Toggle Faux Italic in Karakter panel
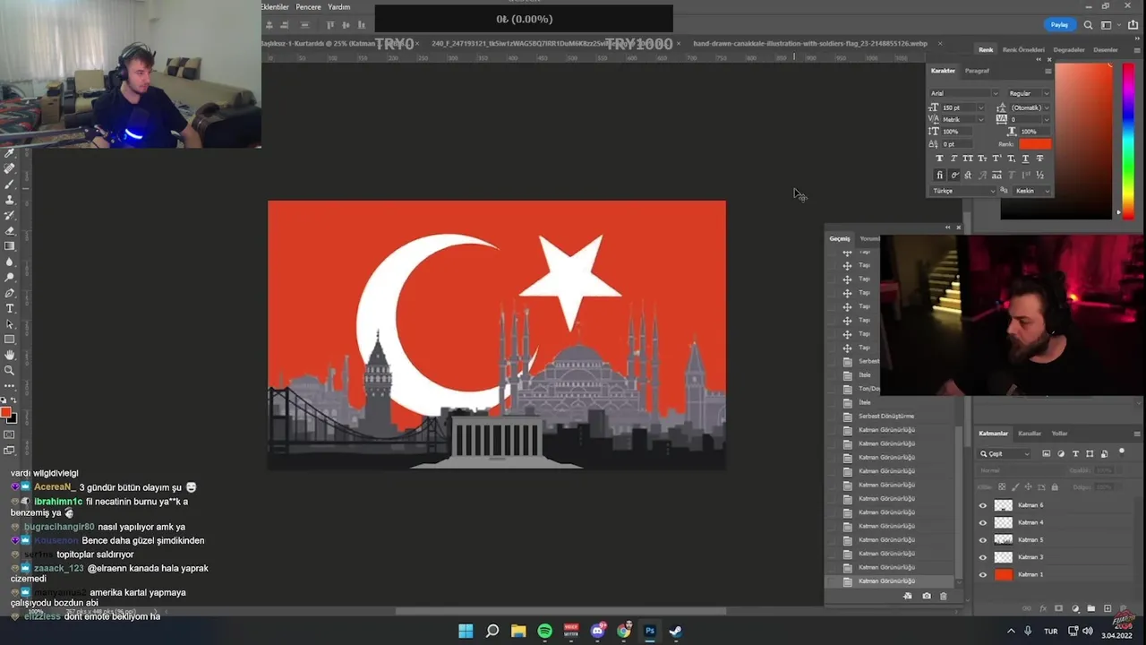 coord(954,159)
